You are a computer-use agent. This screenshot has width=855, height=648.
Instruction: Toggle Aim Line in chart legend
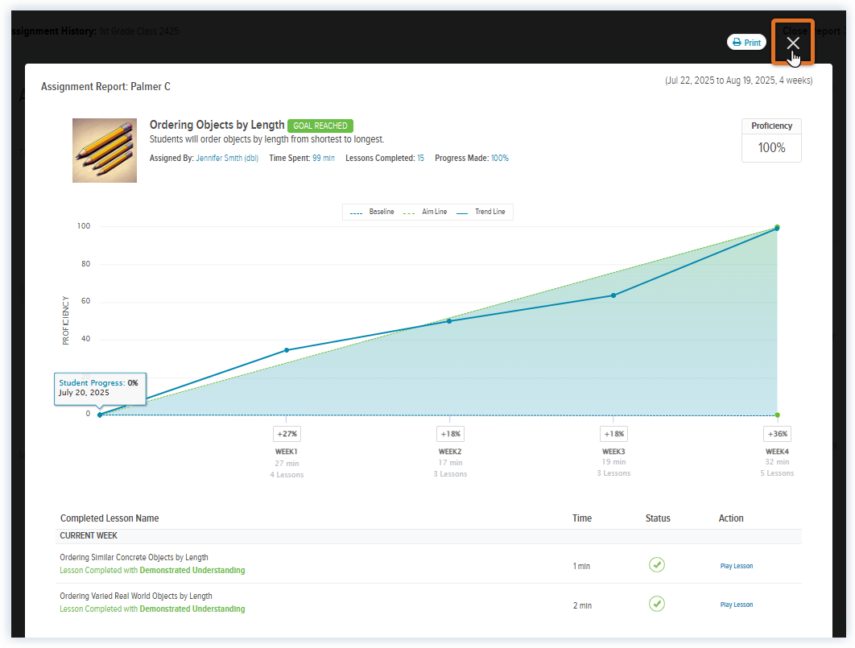[x=425, y=212]
